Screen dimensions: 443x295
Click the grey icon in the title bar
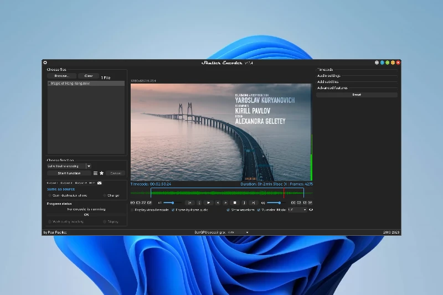pos(377,63)
